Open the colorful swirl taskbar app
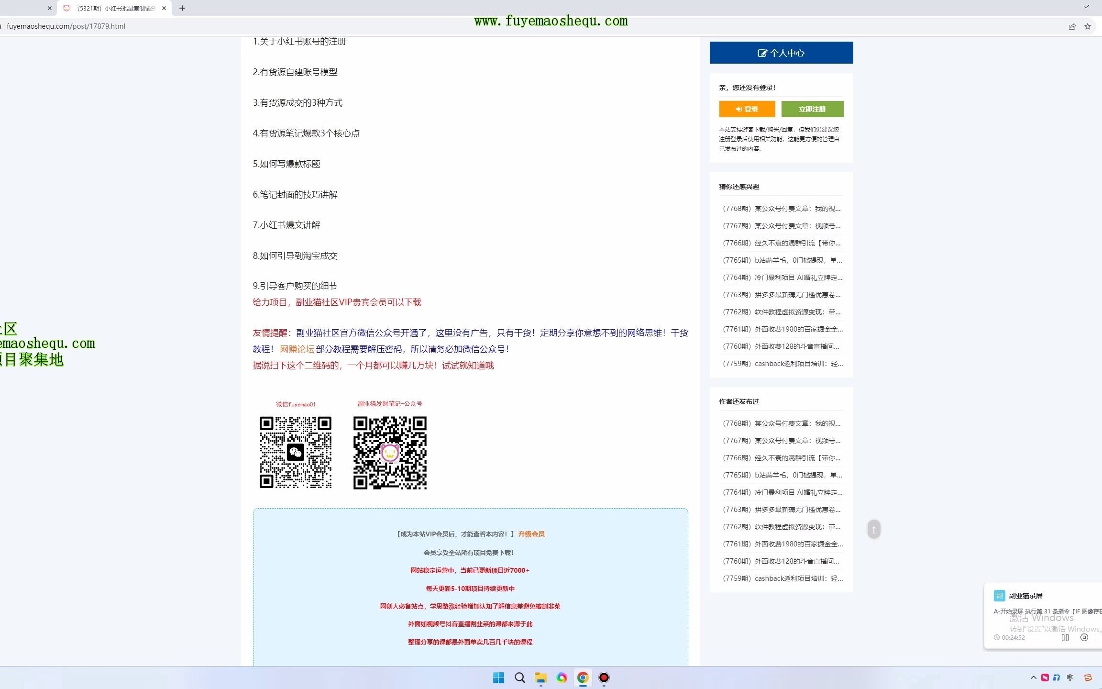 click(562, 678)
